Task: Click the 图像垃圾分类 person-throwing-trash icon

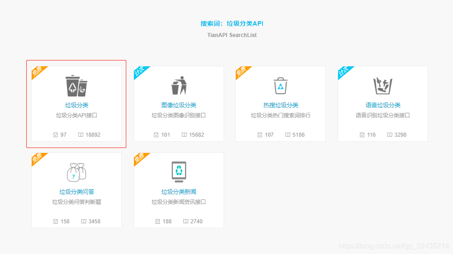Action: (x=179, y=86)
